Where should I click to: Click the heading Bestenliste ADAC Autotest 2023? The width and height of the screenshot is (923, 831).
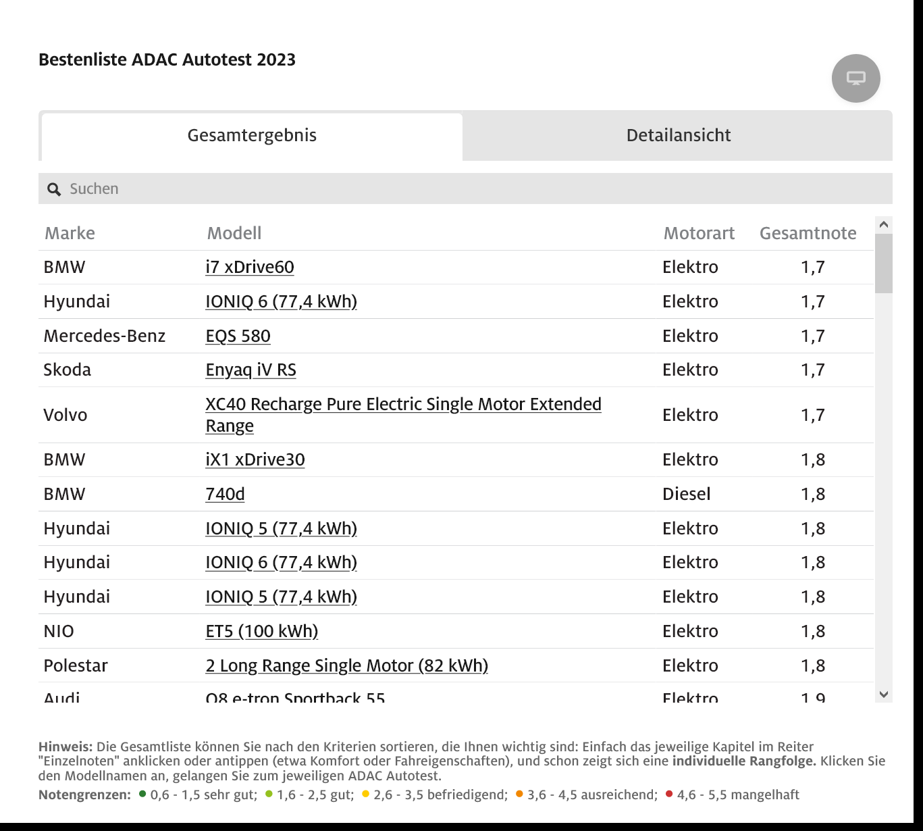tap(167, 59)
